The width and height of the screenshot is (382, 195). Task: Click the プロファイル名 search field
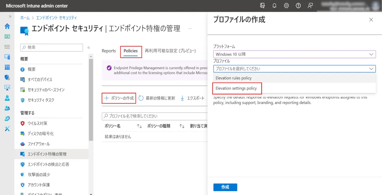pyautogui.click(x=154, y=116)
